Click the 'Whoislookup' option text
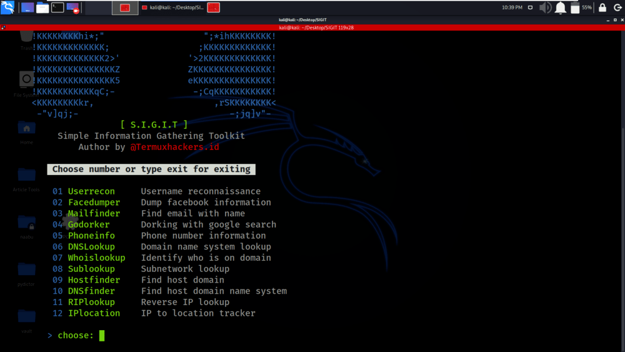 coord(96,258)
